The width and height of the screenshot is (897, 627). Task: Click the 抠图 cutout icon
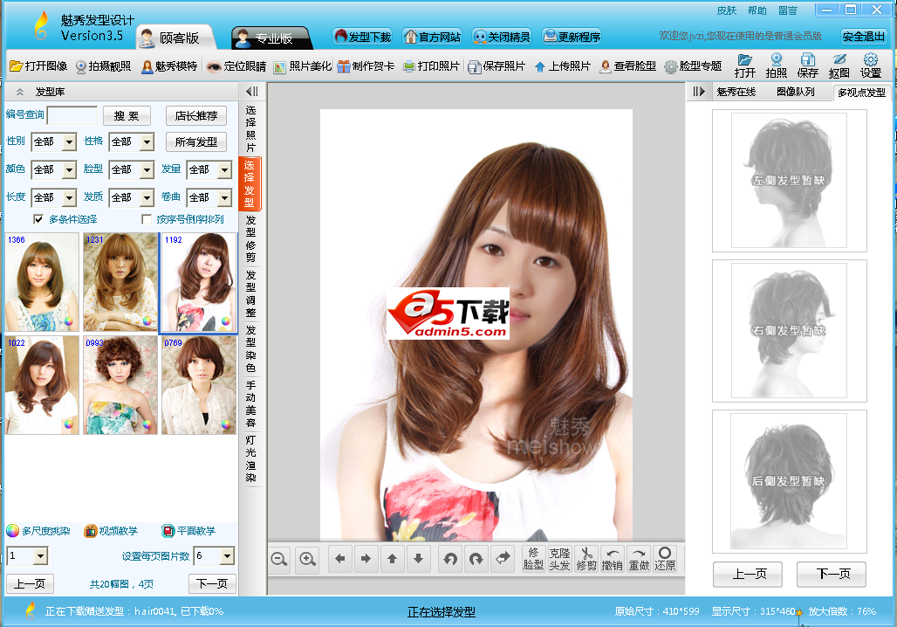[839, 65]
